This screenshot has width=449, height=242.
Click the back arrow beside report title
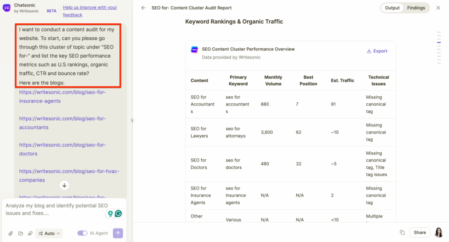[x=143, y=8]
